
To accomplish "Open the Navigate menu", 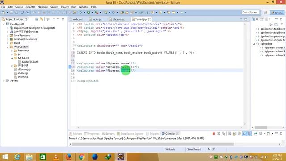I will pyautogui.click(x=43, y=7).
